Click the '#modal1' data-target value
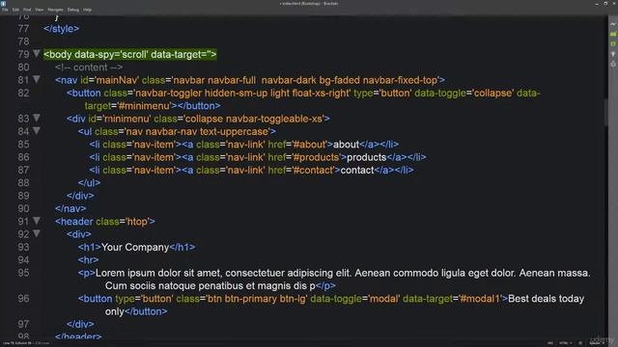This screenshot has height=347, width=618. pos(481,299)
